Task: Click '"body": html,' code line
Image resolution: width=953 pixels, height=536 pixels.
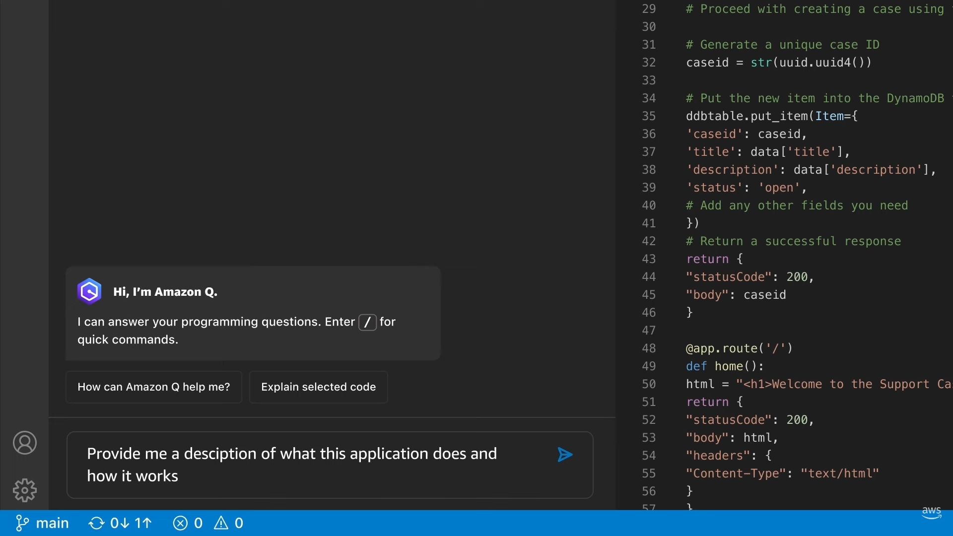Action: [x=732, y=438]
